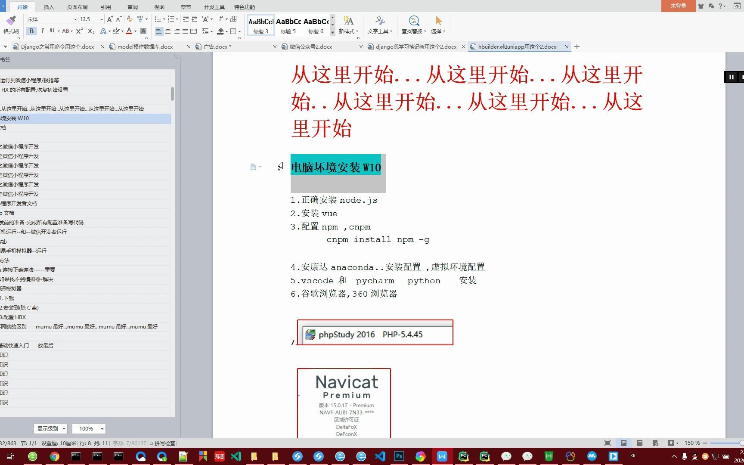This screenshot has width=744, height=465.
Task: Toggle superscript X² button
Action: 79,31
